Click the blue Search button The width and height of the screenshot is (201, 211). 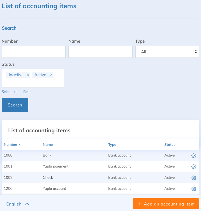pyautogui.click(x=15, y=105)
